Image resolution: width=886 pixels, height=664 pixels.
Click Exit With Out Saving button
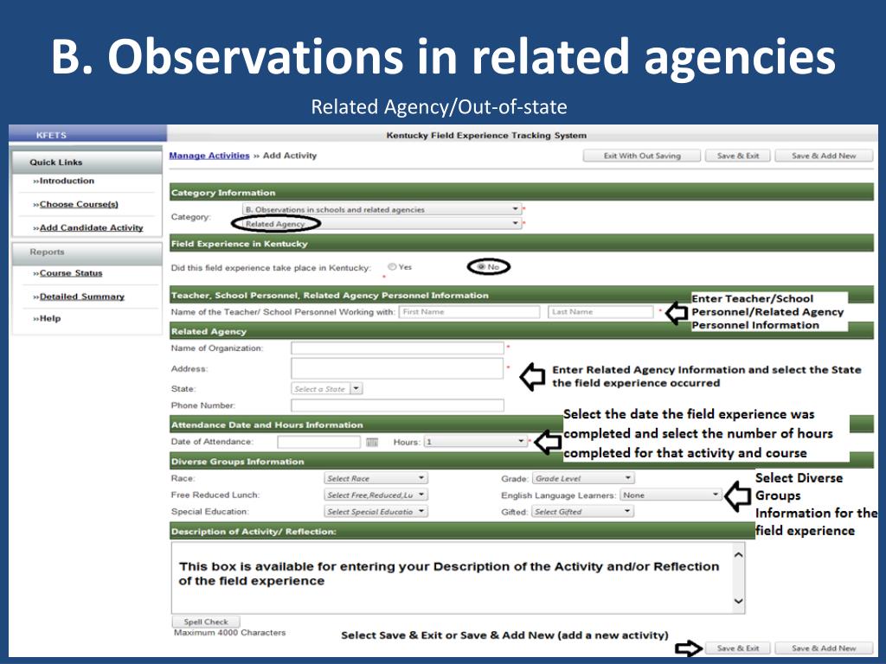coord(642,156)
